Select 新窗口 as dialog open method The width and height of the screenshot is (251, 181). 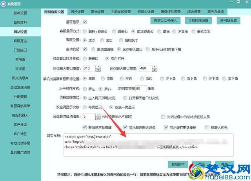coord(85,59)
